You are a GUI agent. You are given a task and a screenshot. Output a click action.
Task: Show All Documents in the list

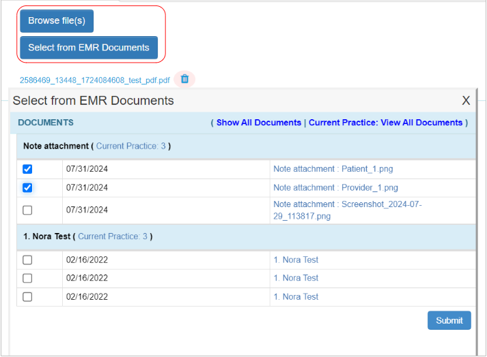[x=258, y=123]
